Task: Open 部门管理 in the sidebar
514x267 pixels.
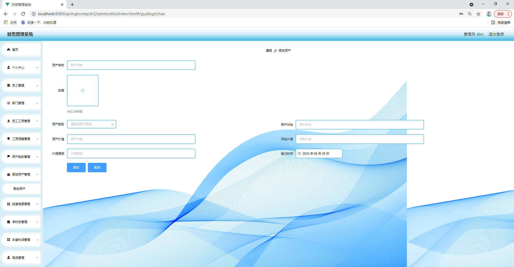Action: 21,103
